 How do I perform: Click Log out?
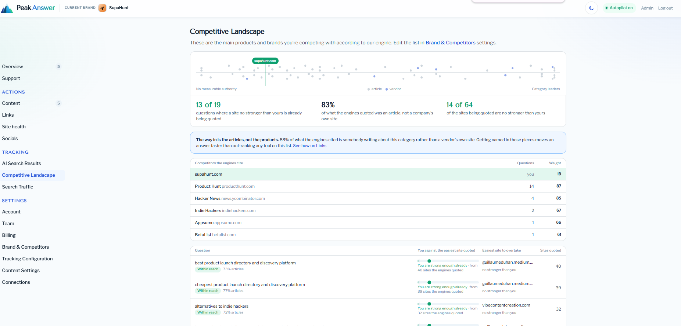(x=665, y=8)
